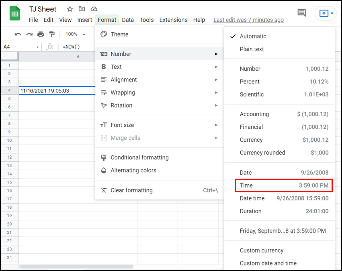The image size is (342, 271).
Task: Select cell A4 with 11/16/2021 19:05:03
Action: (x=57, y=91)
